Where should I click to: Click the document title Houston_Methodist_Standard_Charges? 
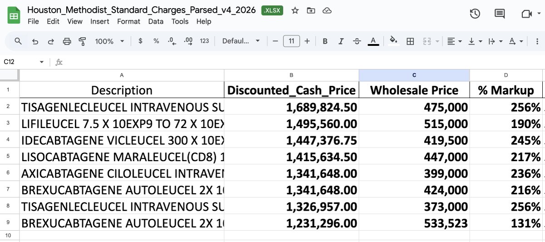click(x=141, y=10)
